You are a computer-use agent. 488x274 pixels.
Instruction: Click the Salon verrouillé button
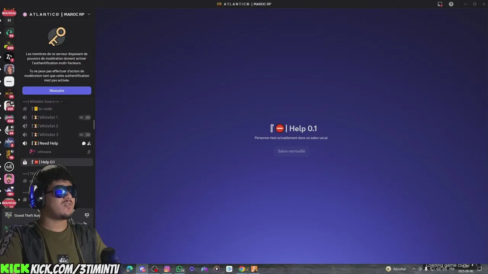(x=291, y=151)
